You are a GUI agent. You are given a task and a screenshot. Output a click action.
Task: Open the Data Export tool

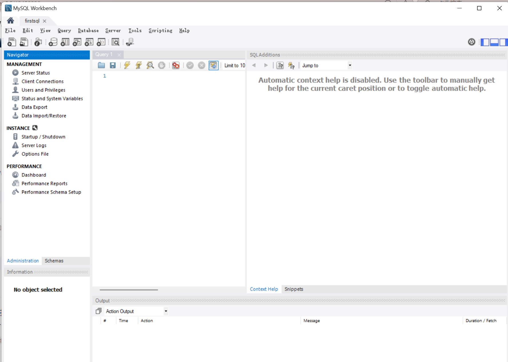(x=34, y=107)
